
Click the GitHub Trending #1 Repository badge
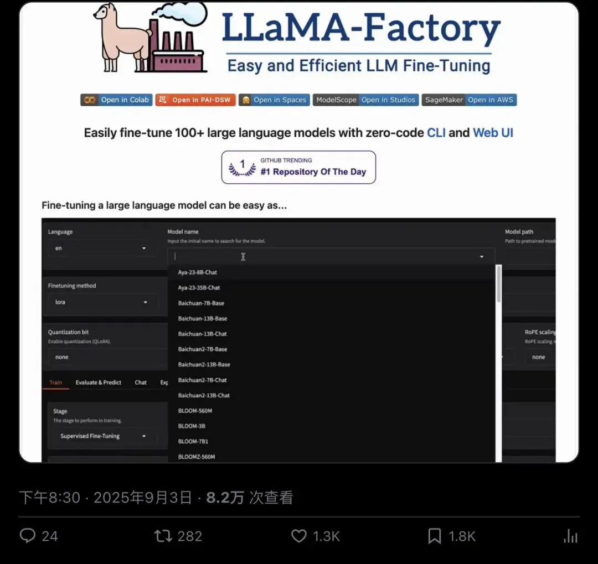(x=298, y=167)
